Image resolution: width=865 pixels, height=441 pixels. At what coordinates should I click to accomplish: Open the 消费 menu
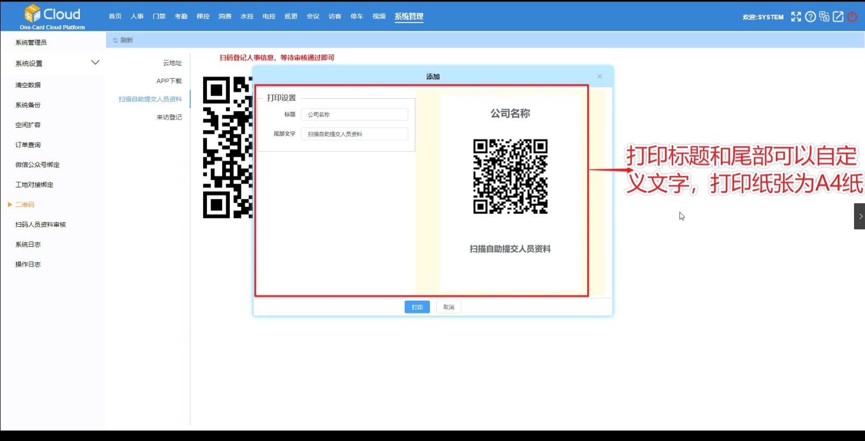point(225,16)
